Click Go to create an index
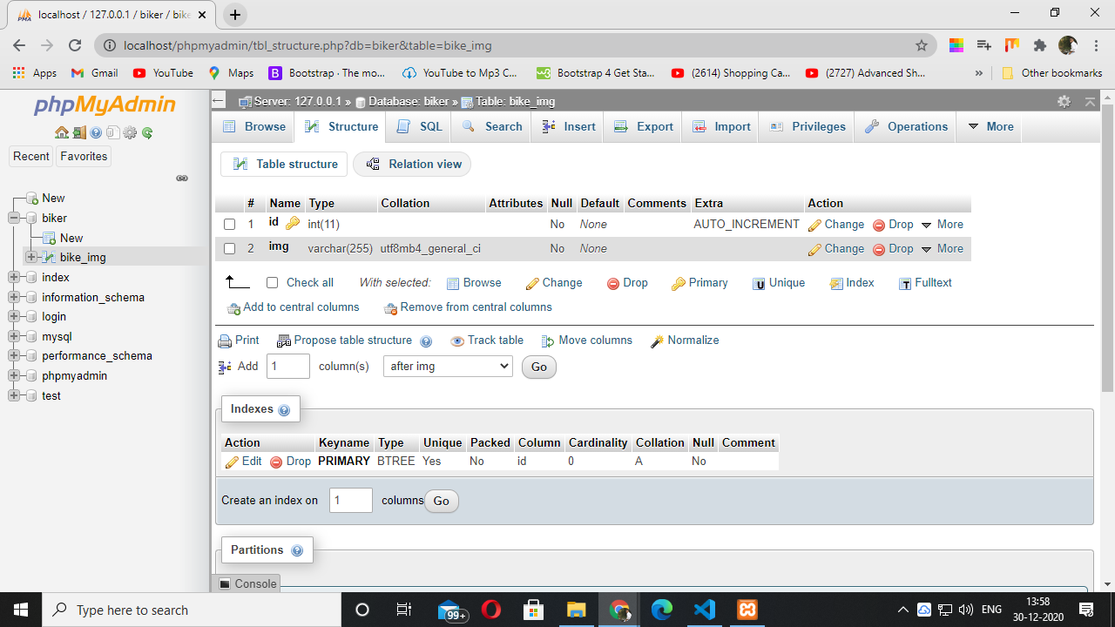 coord(442,501)
